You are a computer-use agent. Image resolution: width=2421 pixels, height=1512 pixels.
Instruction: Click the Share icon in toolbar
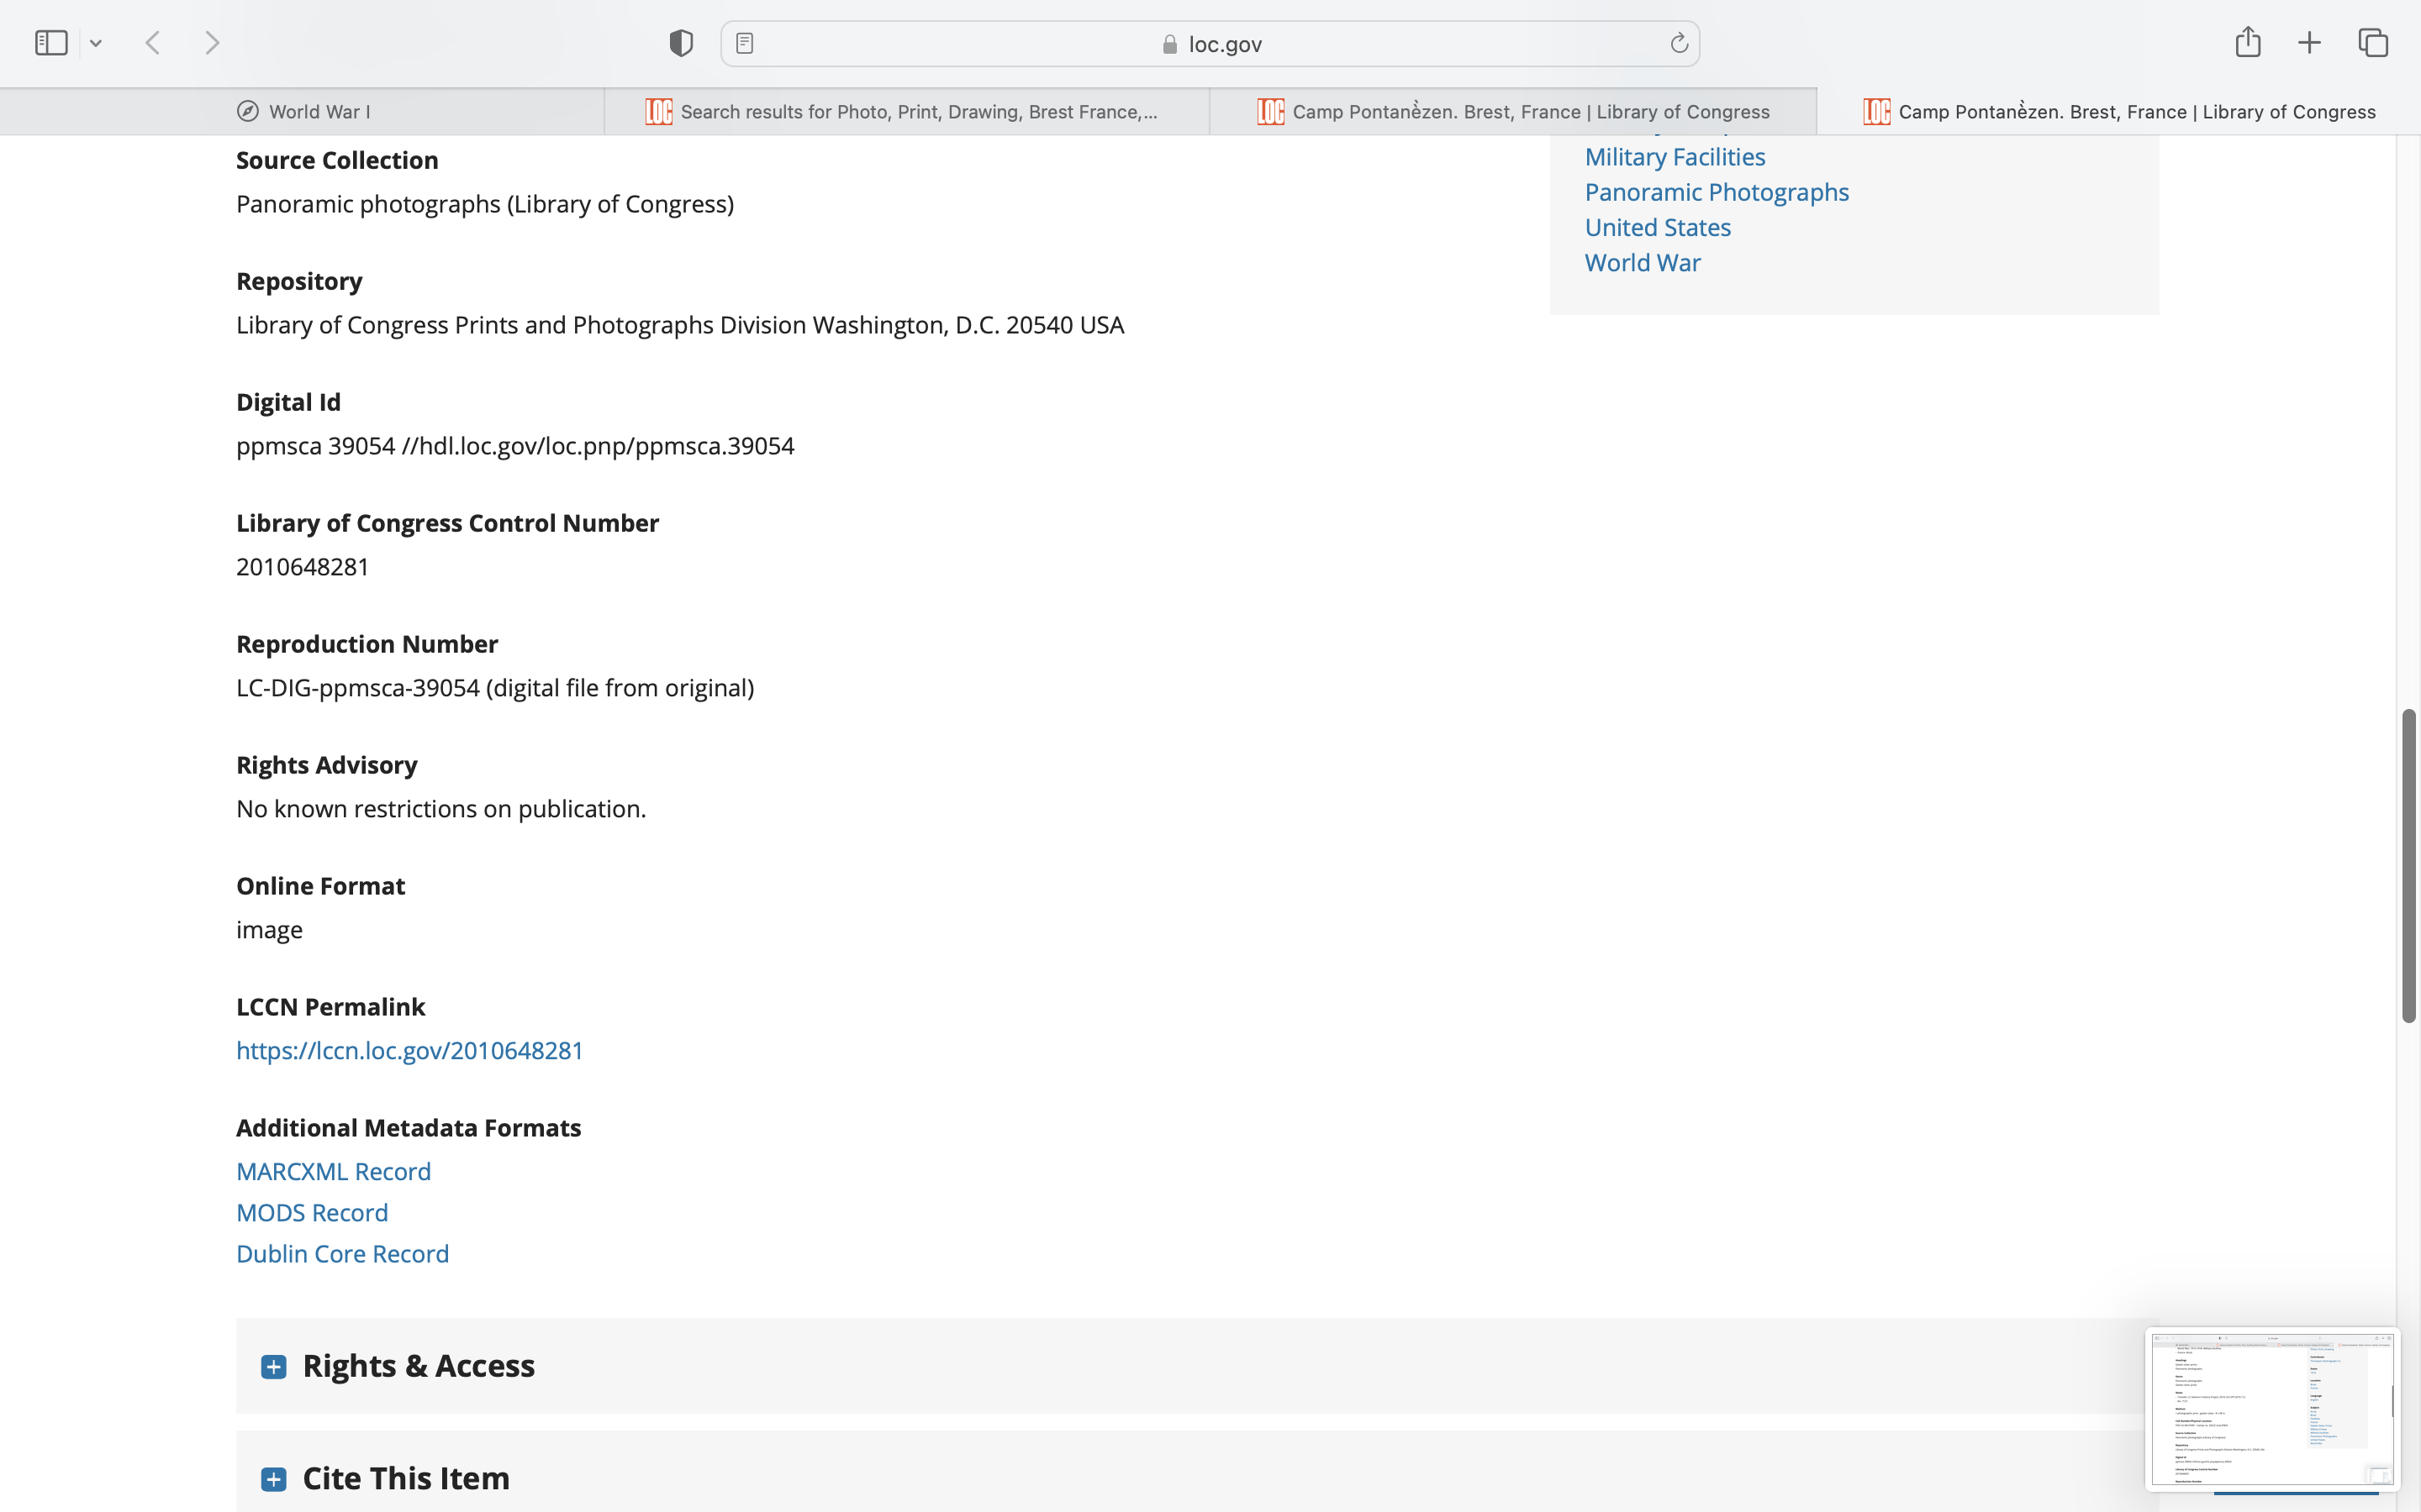(x=2248, y=42)
